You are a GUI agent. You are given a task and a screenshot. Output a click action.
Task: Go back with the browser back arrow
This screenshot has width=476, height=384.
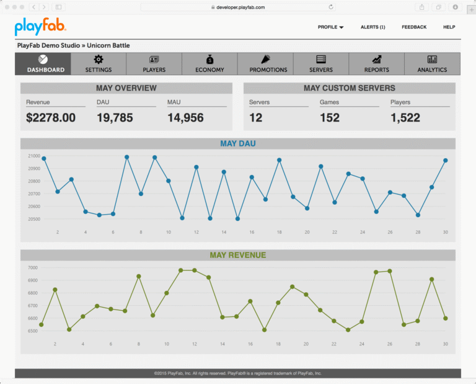[x=33, y=7]
